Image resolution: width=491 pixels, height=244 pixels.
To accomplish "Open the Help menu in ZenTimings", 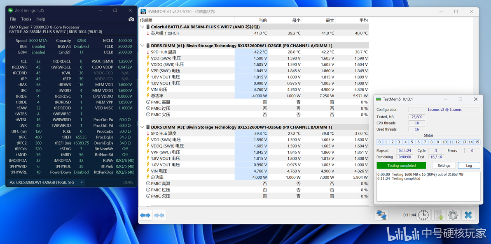I will point(41,19).
